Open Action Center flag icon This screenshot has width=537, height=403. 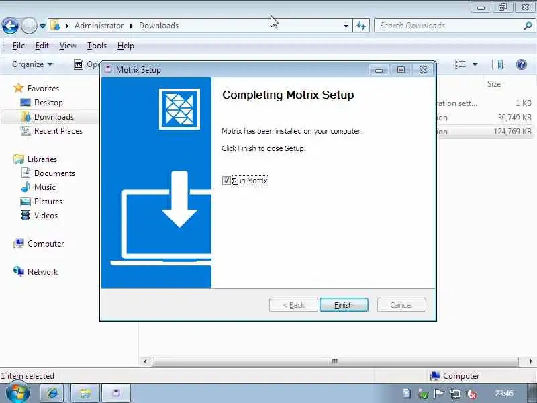[x=439, y=394]
